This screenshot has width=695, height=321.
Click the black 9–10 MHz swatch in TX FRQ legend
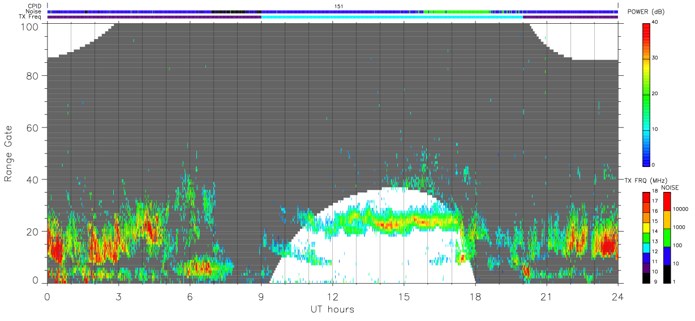646,277
